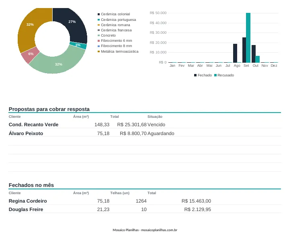The height and width of the screenshot is (240, 289).
Task: Click the R$ 20.000 axis label
Action: pyautogui.click(x=158, y=43)
